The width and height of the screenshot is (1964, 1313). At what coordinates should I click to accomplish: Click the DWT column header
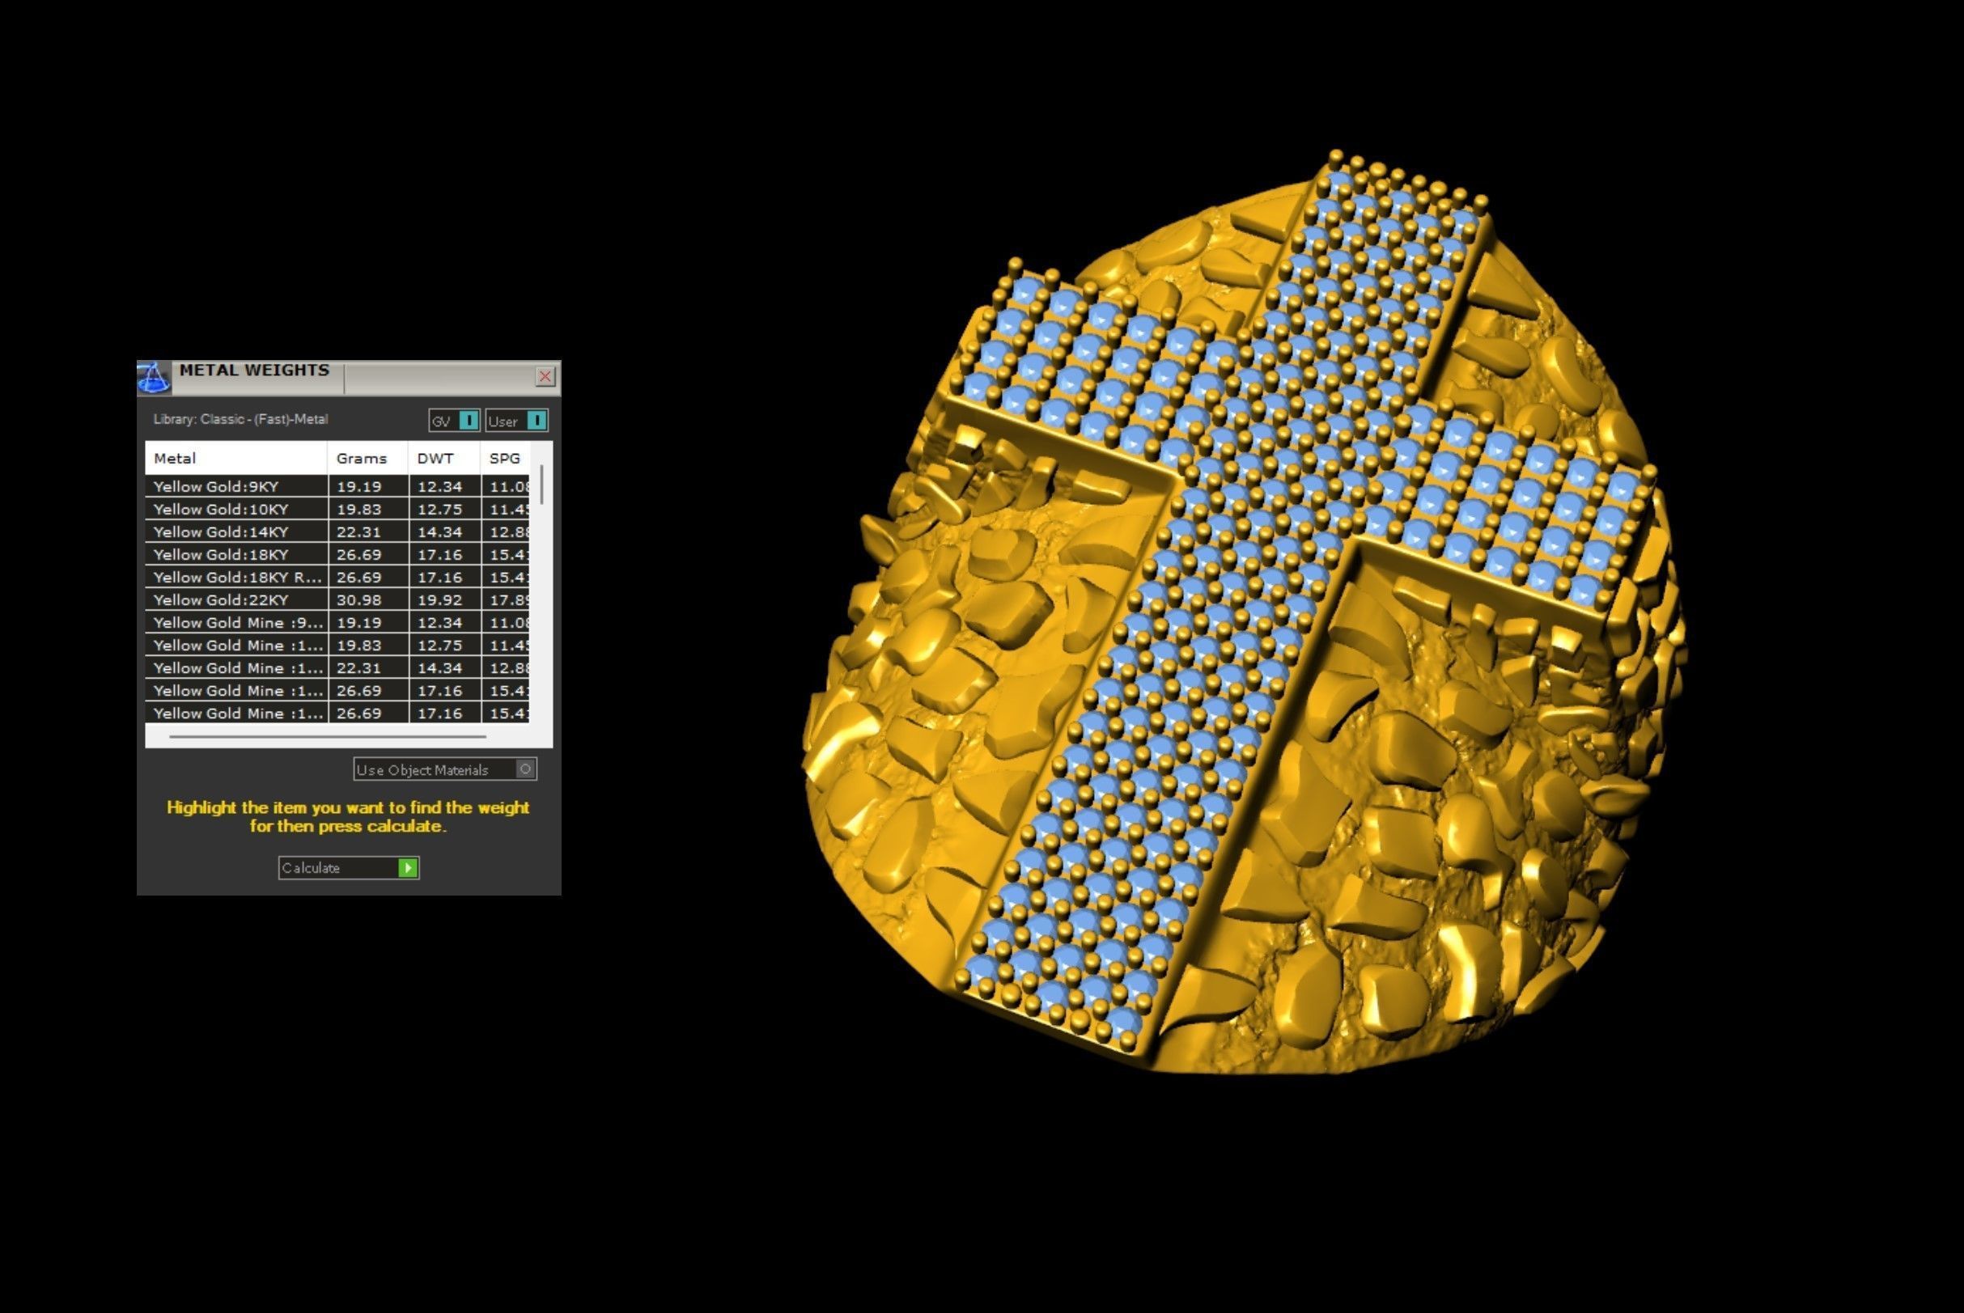444,458
